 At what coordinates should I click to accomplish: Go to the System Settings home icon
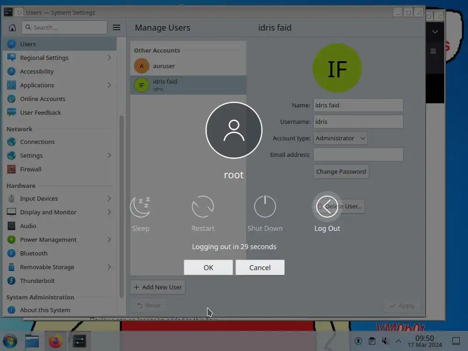coord(12,27)
